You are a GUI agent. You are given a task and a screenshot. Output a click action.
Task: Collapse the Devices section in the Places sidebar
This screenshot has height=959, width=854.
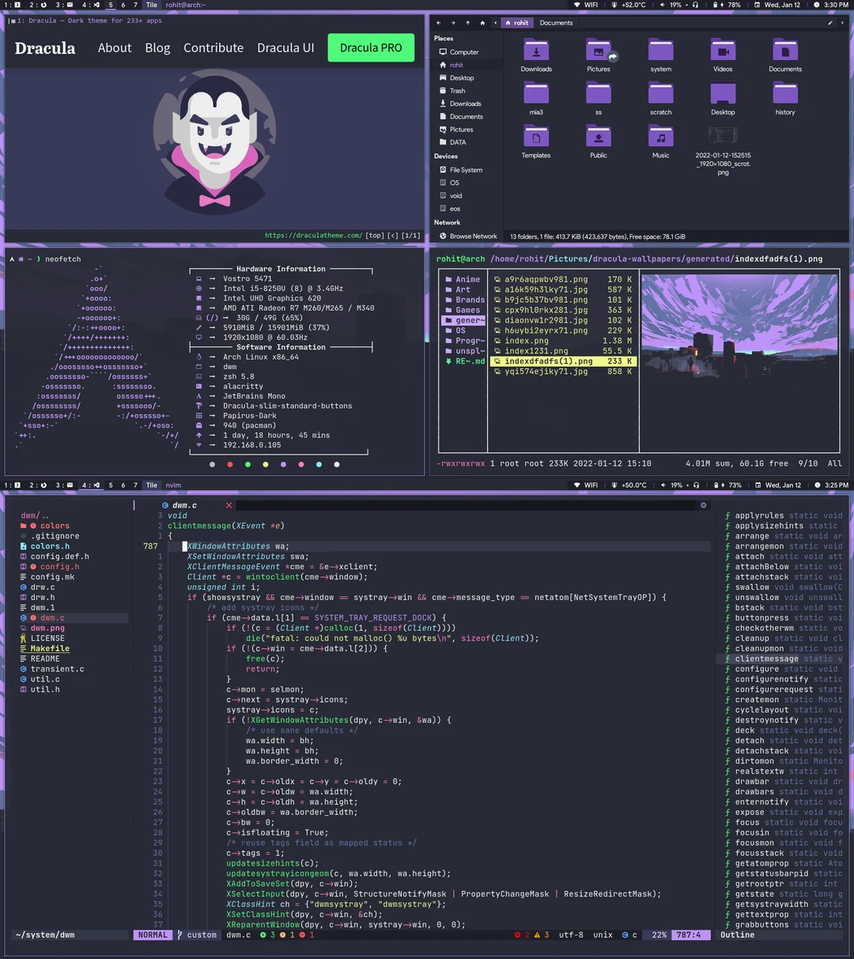[446, 156]
